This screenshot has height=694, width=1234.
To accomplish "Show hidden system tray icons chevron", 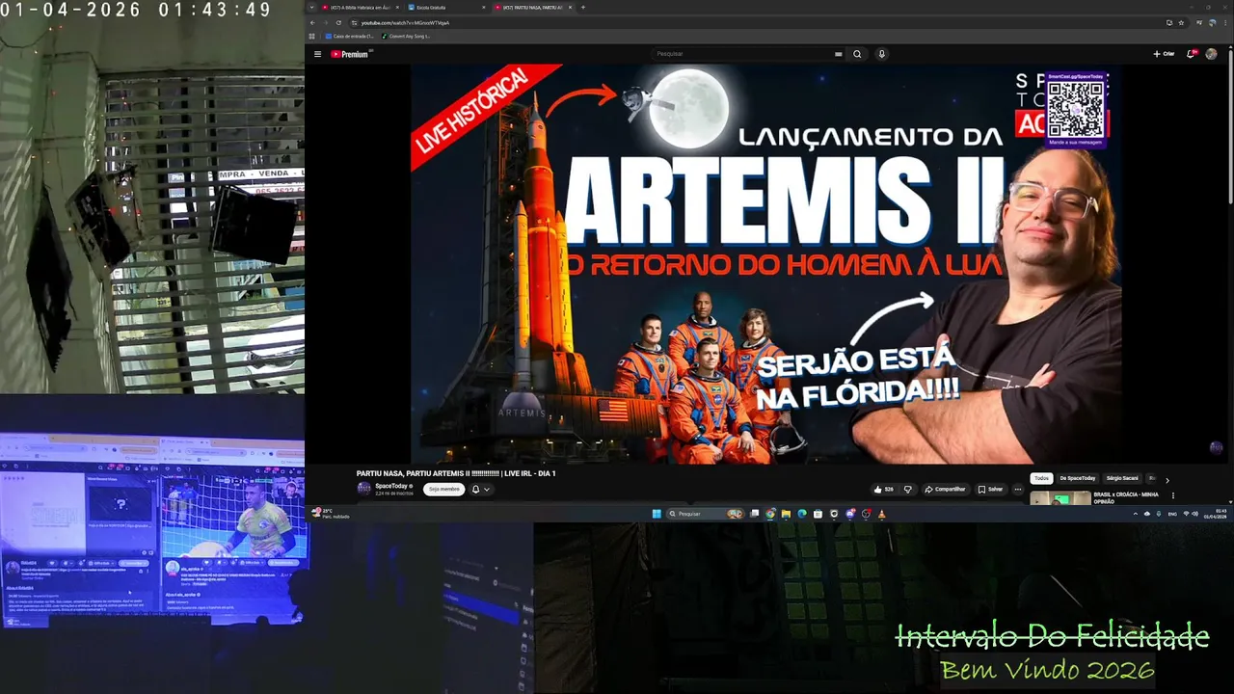I will click(x=1135, y=514).
